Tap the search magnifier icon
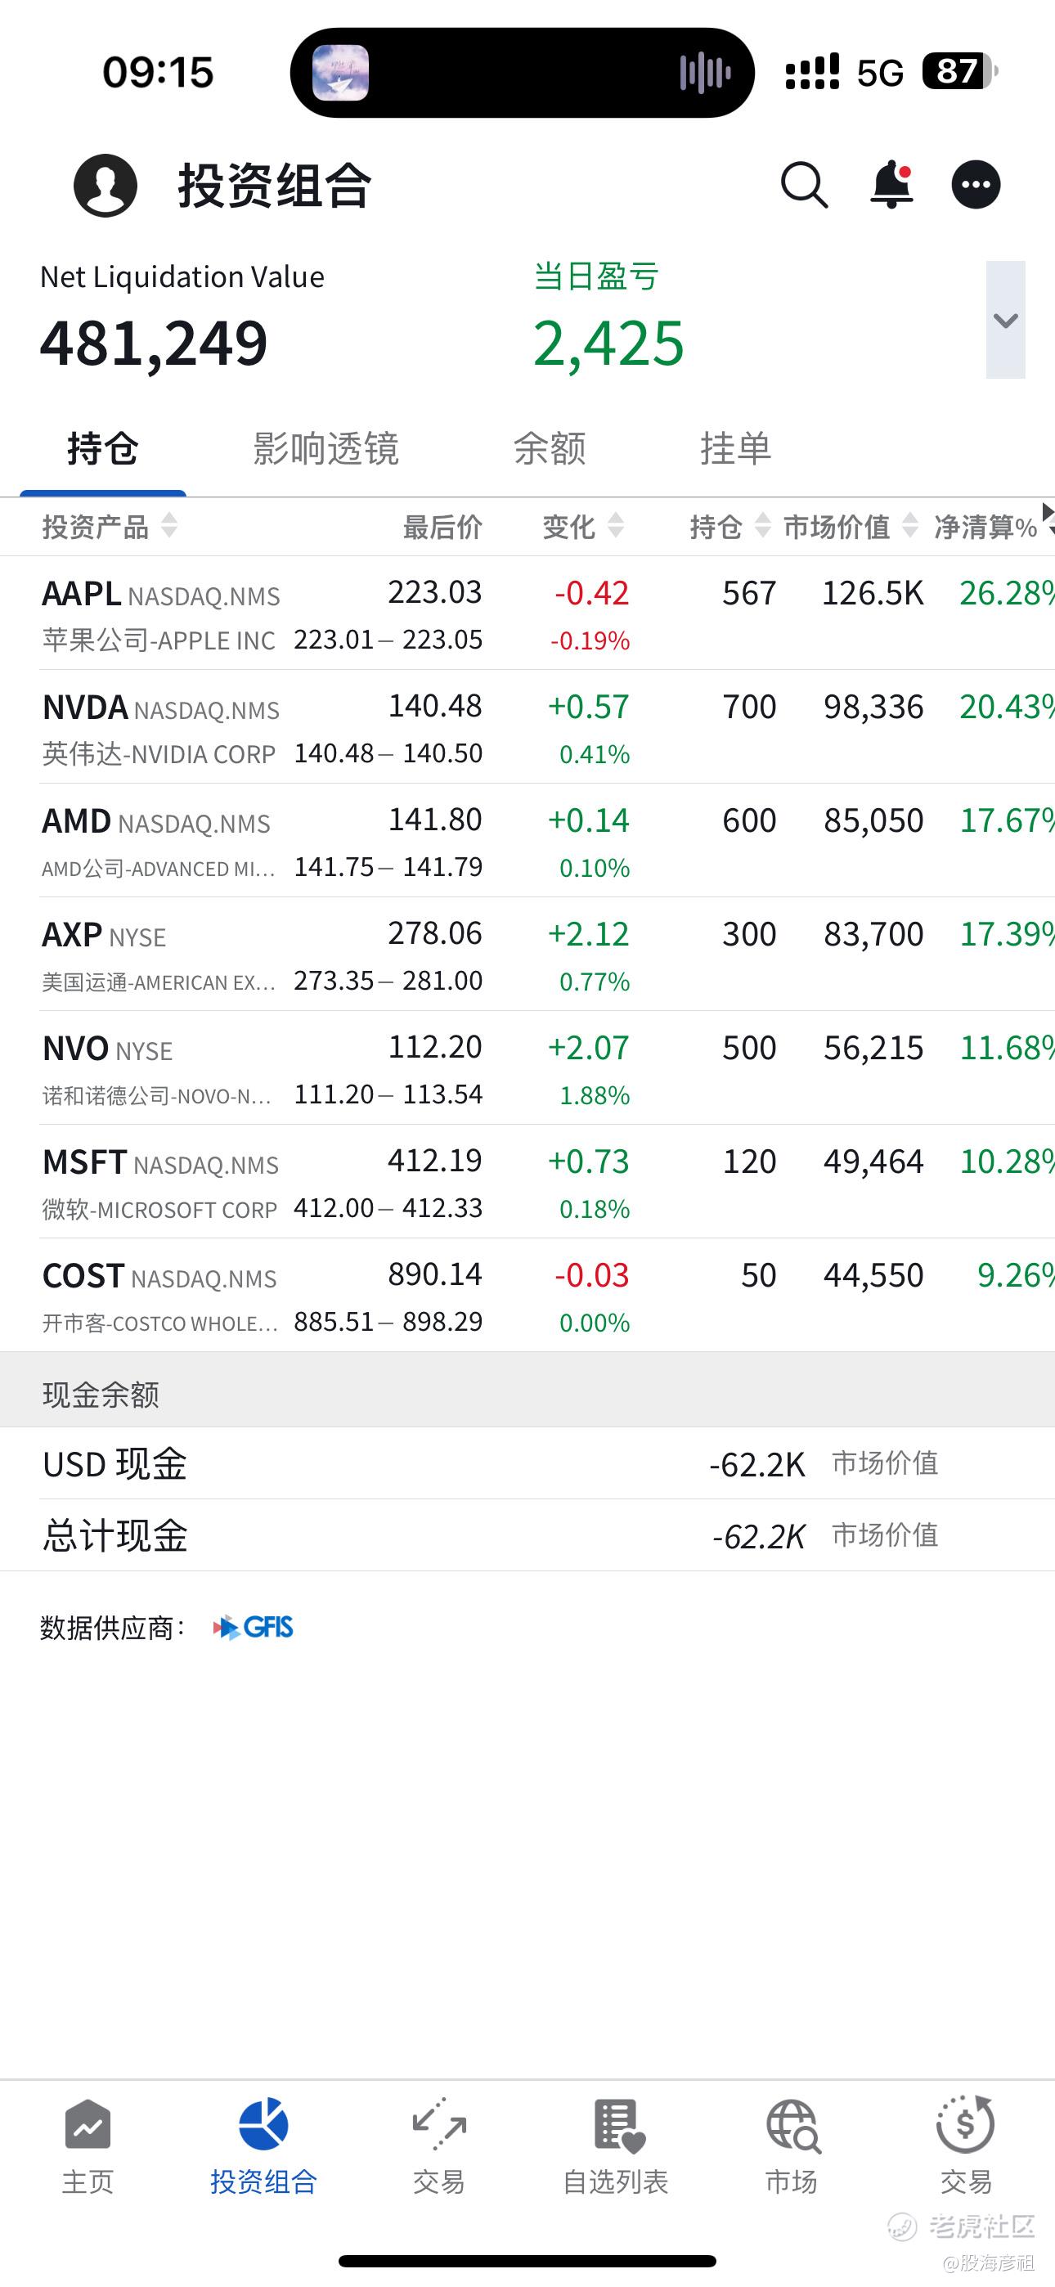This screenshot has height=2287, width=1055. tap(805, 185)
